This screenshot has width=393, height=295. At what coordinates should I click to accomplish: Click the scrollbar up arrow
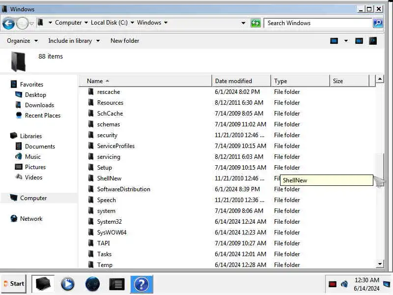pyautogui.click(x=380, y=79)
